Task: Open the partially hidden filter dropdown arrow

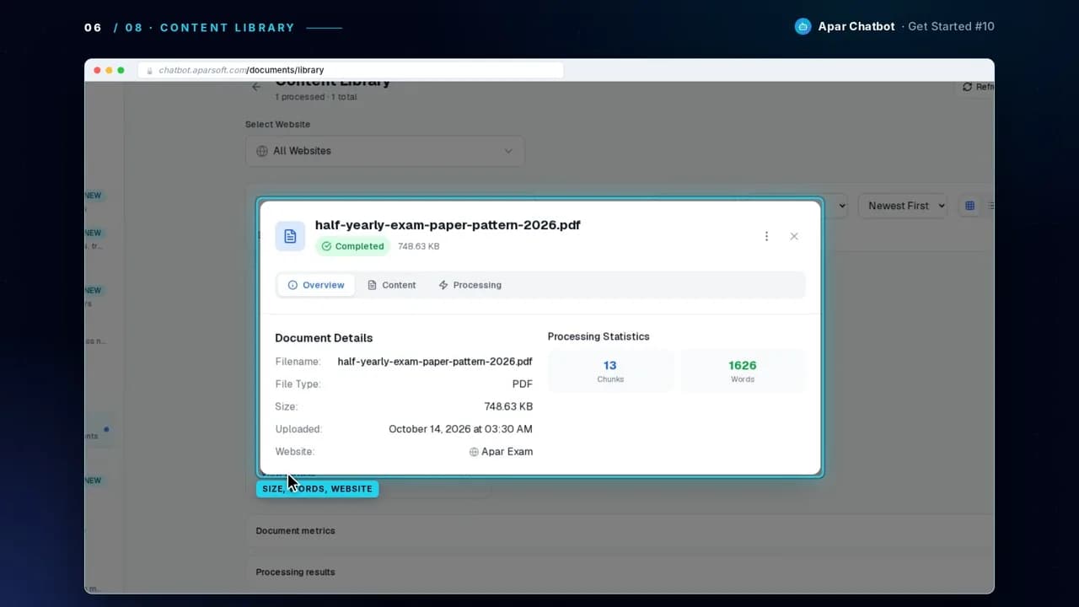Action: click(842, 206)
